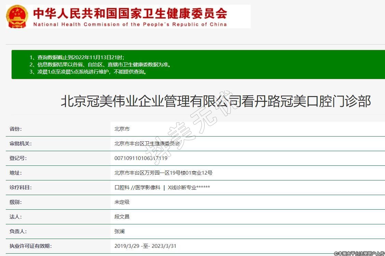Click the 中华人民共和国国家卫生健康委员会 header title
Image resolution: width=385 pixels, height=256 pixels.
130,14
